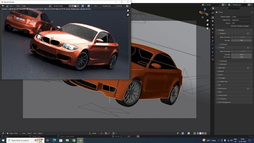Open the Object properties tab

click(x=213, y=37)
